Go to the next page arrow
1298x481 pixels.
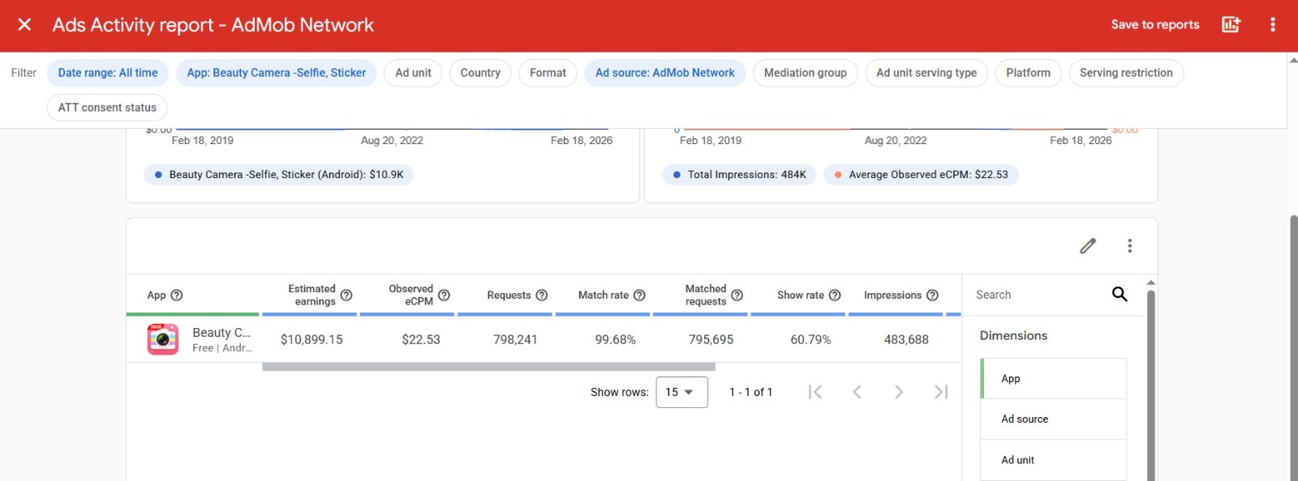coord(899,392)
